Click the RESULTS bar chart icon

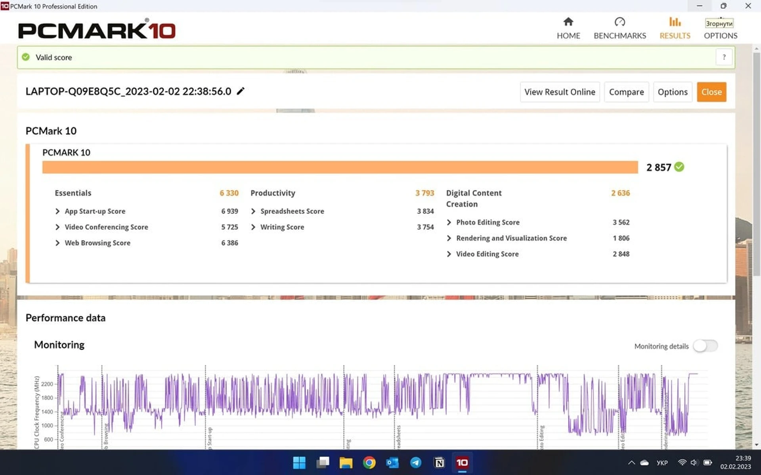click(x=675, y=21)
